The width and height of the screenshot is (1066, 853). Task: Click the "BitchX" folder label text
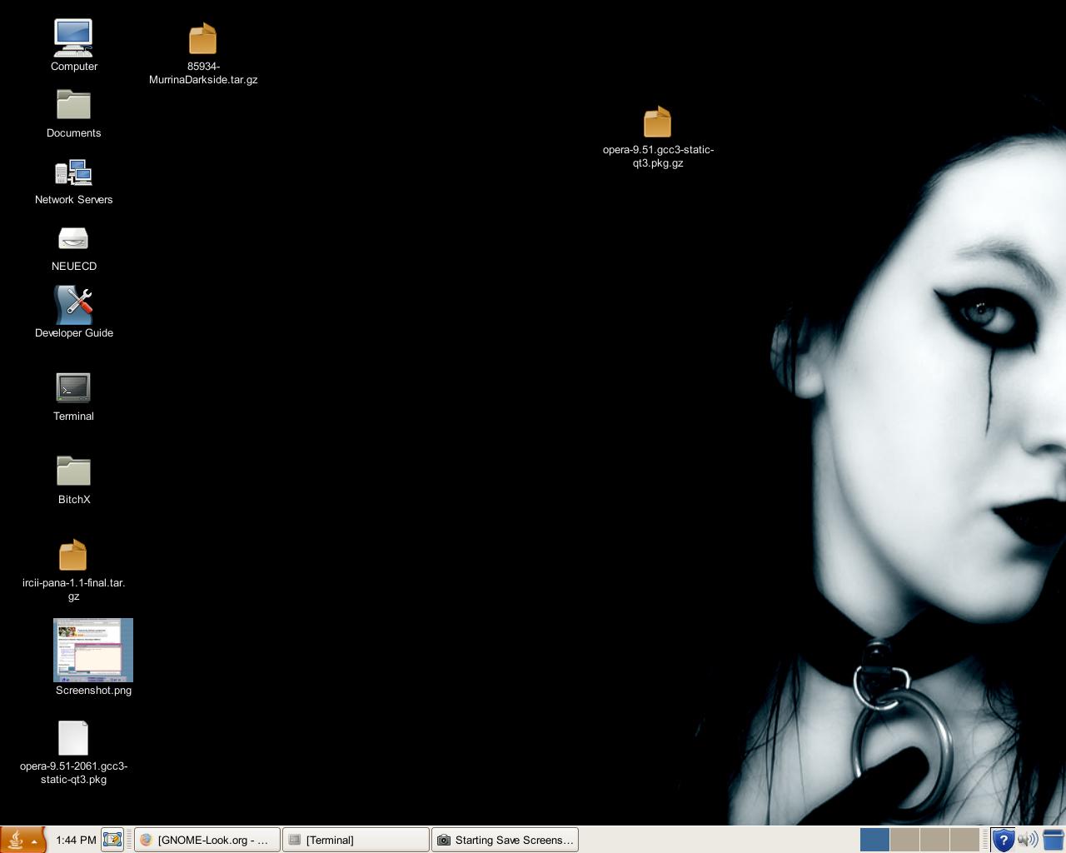click(73, 500)
